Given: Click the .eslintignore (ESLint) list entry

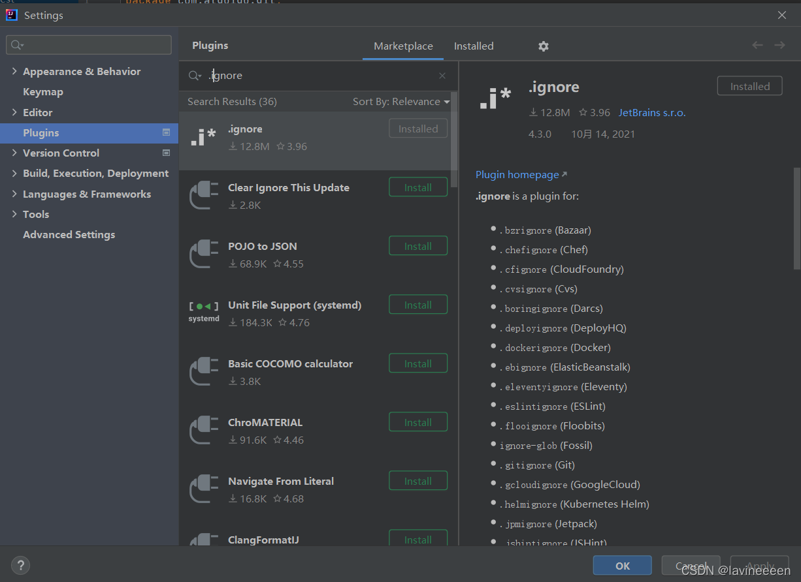Looking at the screenshot, I should (553, 406).
